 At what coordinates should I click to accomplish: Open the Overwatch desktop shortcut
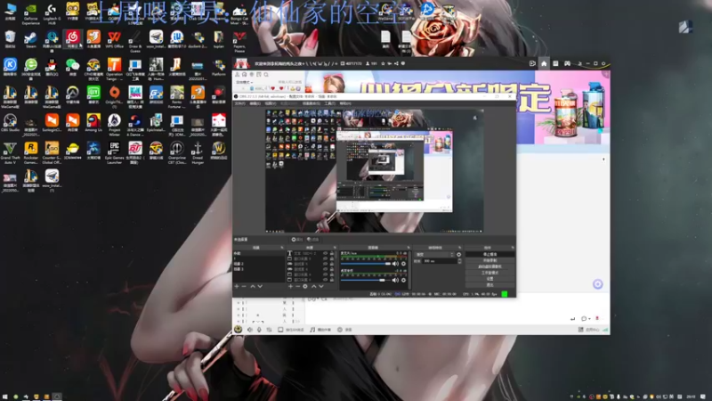(x=72, y=95)
